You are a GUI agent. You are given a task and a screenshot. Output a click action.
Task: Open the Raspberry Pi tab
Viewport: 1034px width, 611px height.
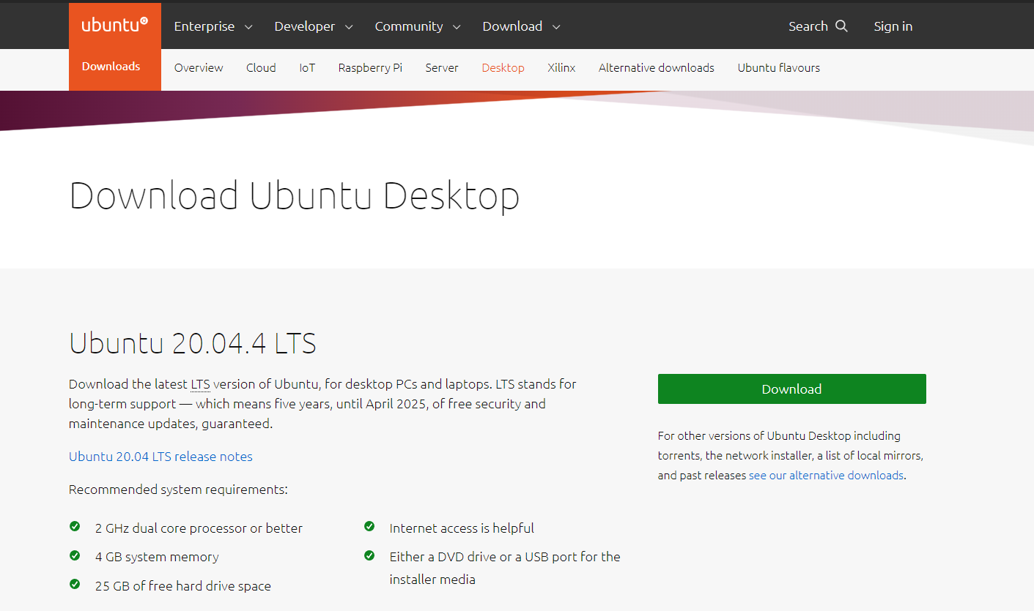tap(370, 68)
